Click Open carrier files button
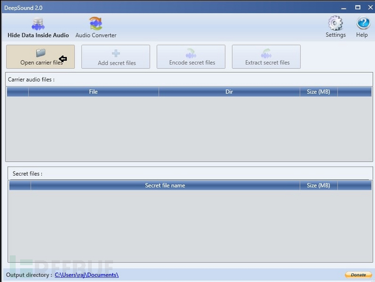 40,57
